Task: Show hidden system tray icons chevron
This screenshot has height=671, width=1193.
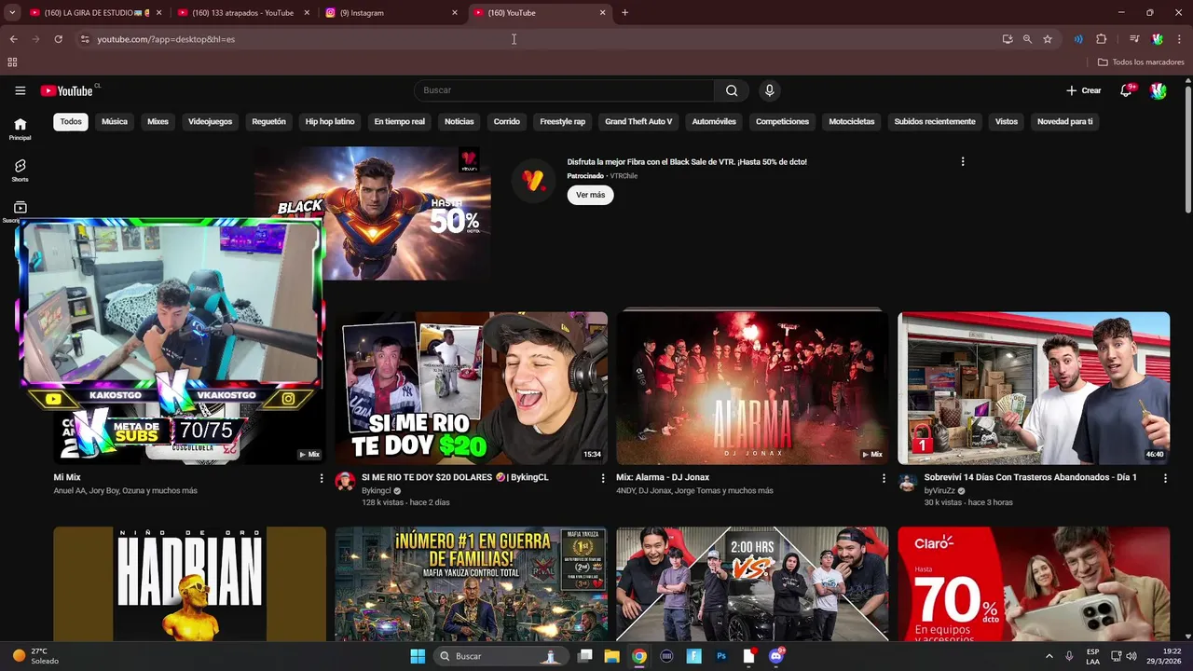Action: coord(1049,656)
